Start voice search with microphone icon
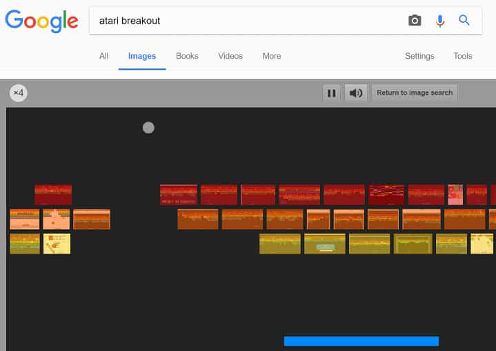 pos(439,21)
